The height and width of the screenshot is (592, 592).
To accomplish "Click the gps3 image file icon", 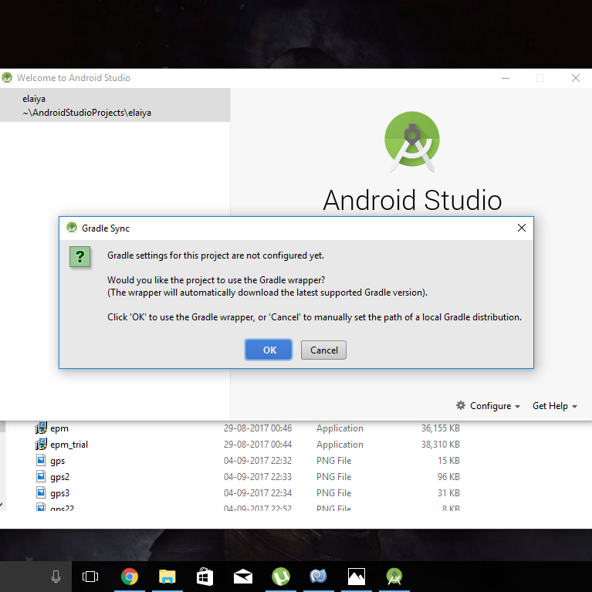I will pyautogui.click(x=41, y=492).
